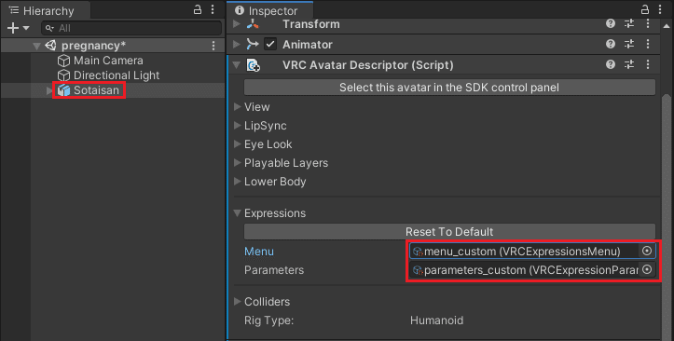Open Animator preset settings icon
674x341 pixels.
(629, 44)
